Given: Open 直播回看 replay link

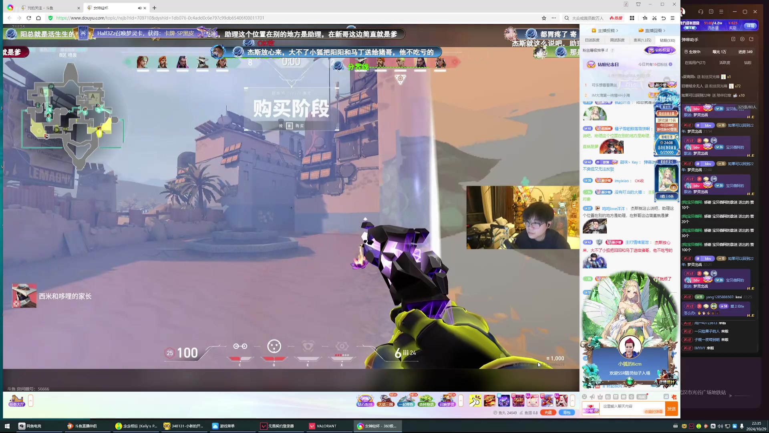Looking at the screenshot, I should pos(652,30).
